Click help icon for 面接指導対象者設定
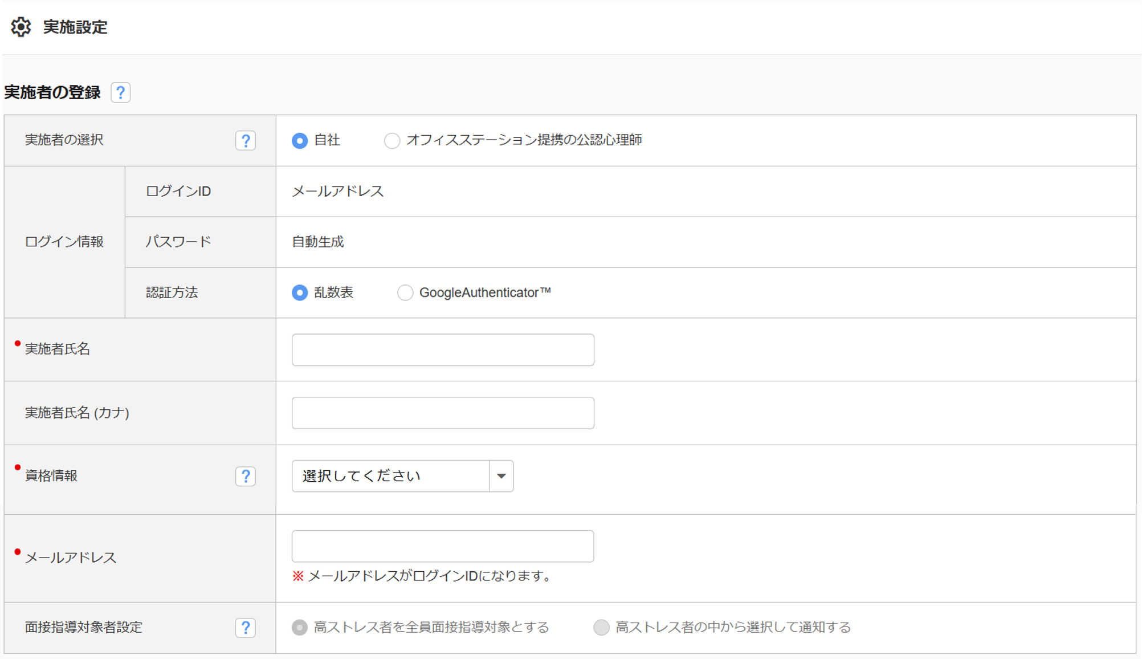 click(245, 628)
